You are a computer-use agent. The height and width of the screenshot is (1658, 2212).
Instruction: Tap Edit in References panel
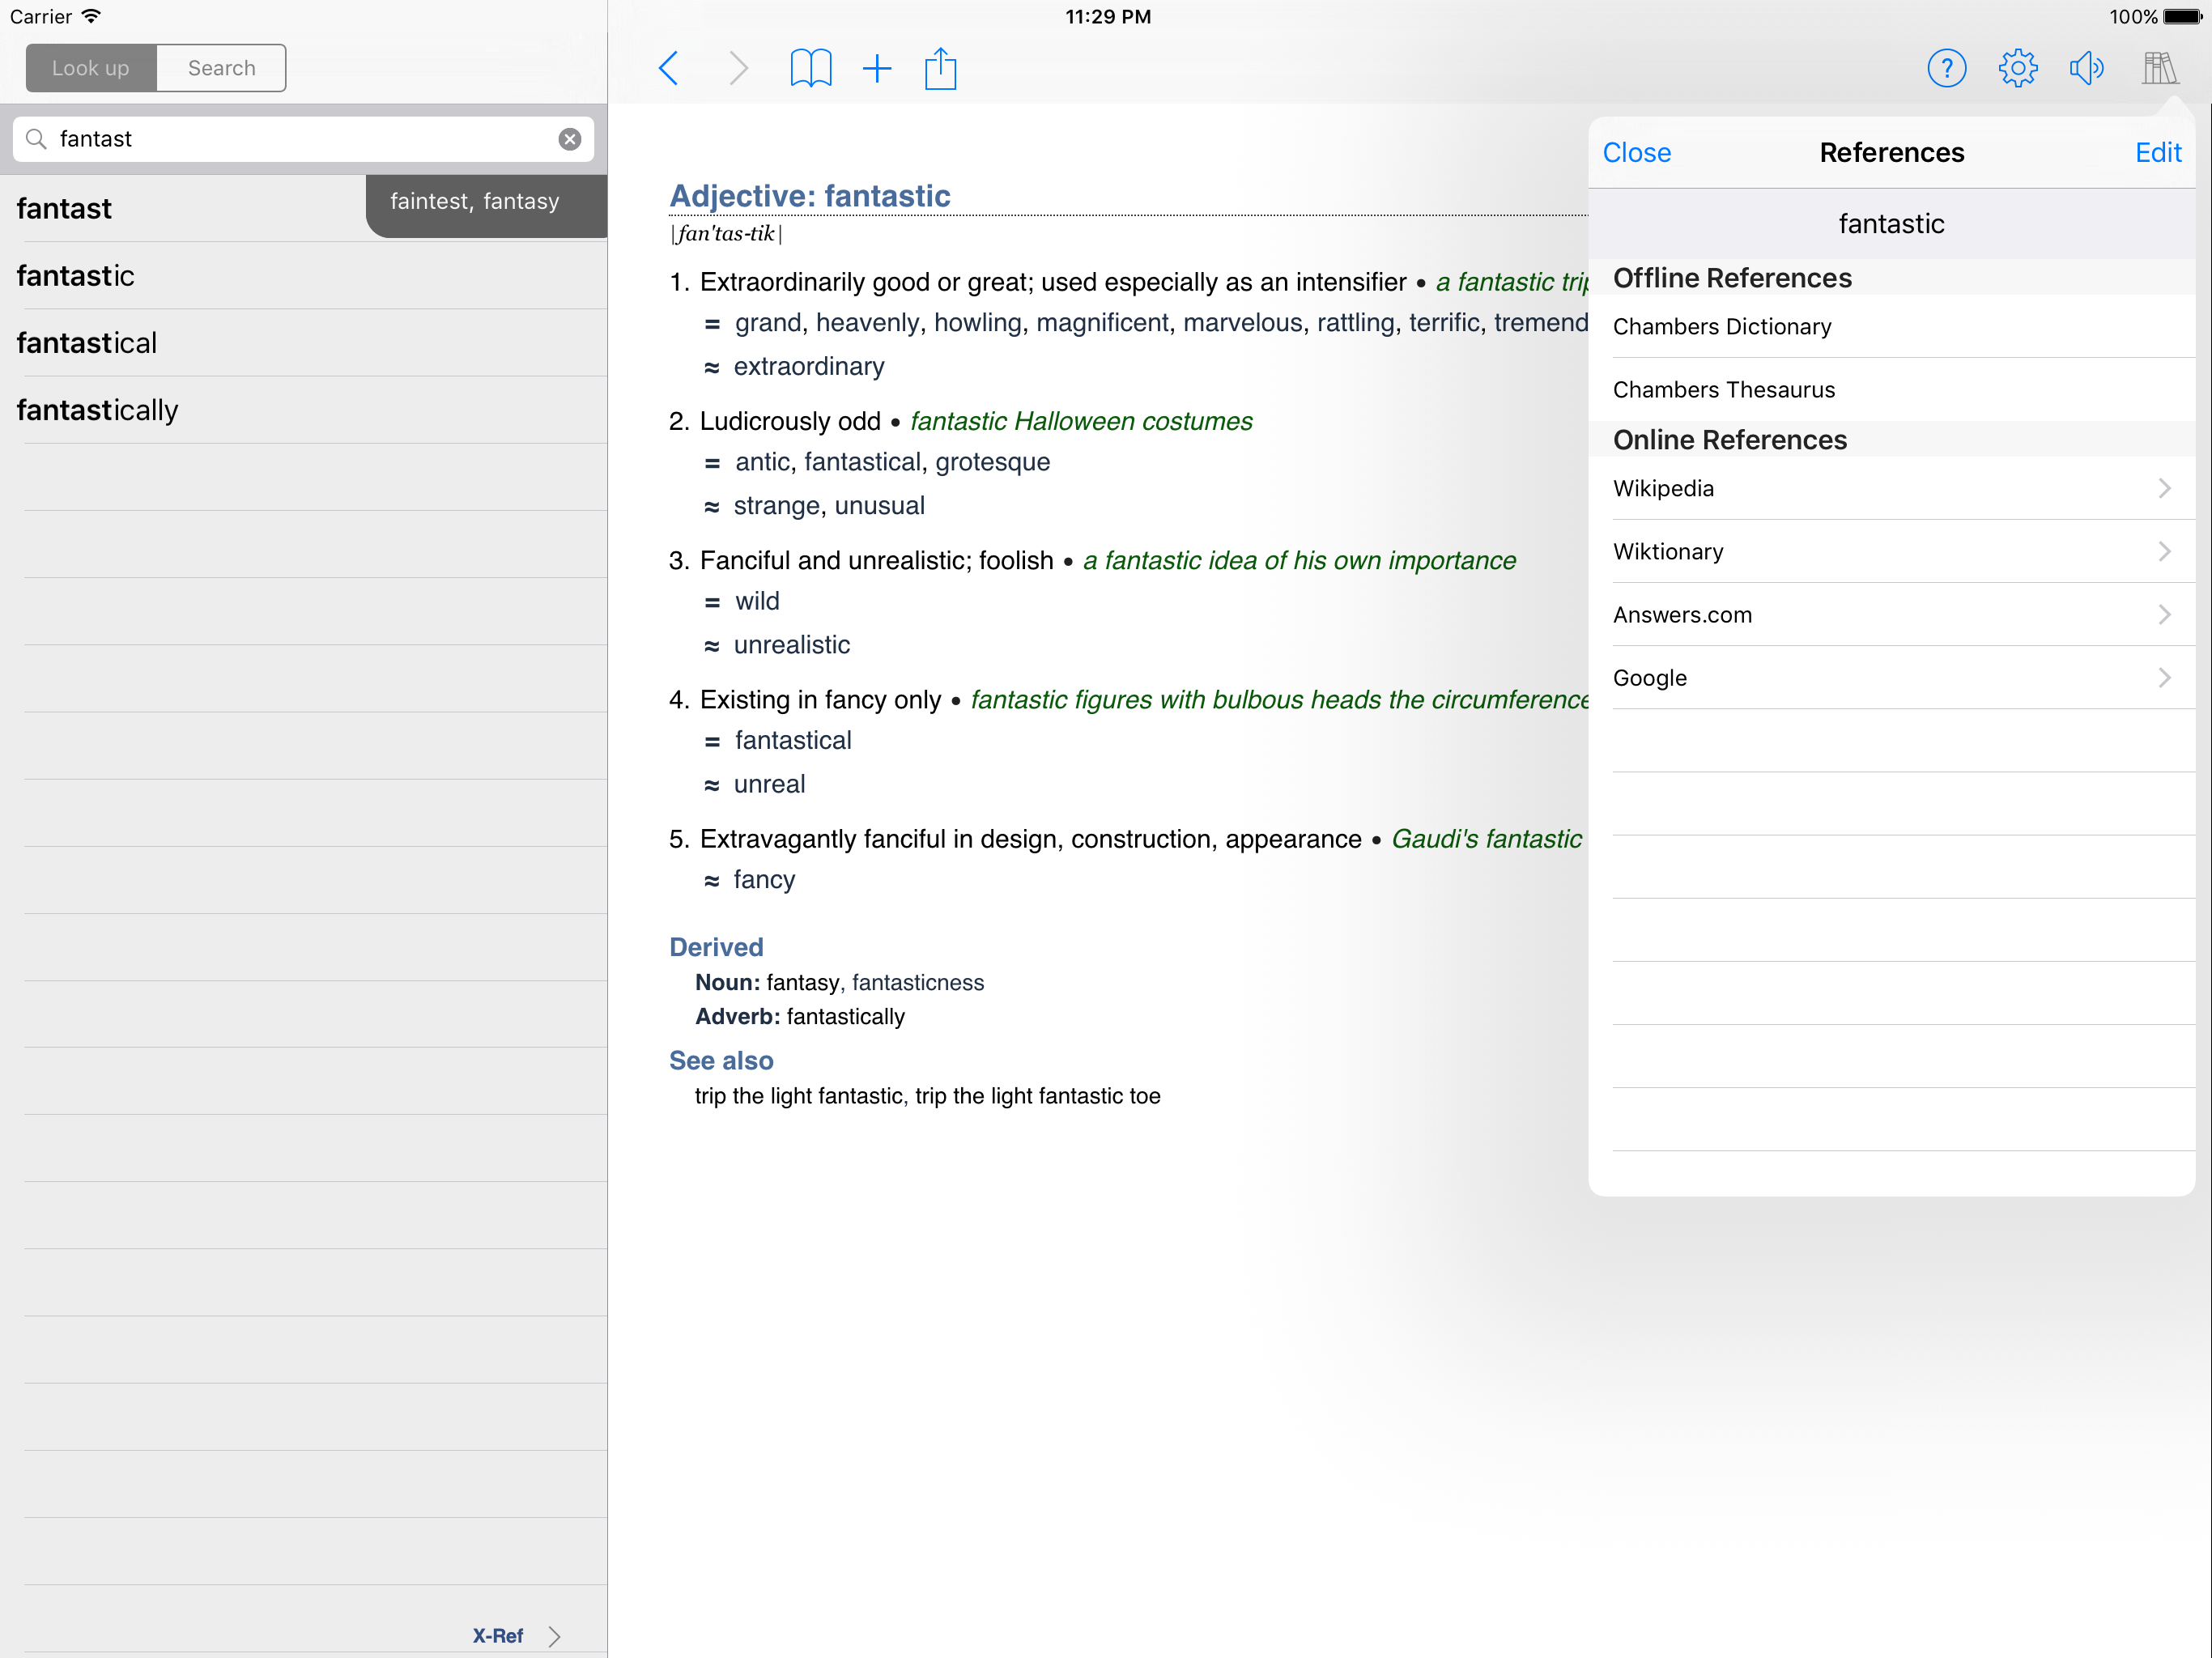click(2157, 153)
